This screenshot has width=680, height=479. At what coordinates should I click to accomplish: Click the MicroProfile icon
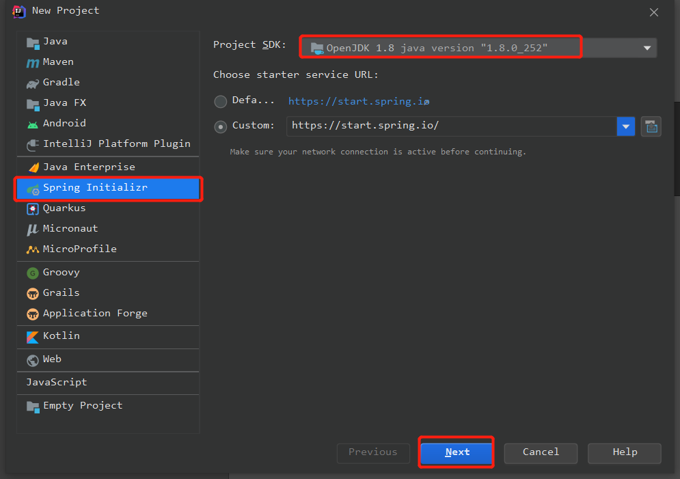tap(33, 249)
